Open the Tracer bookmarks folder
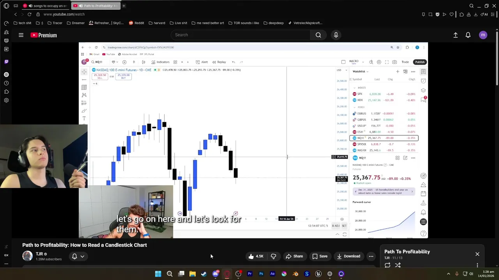Image resolution: width=499 pixels, height=280 pixels. click(x=55, y=23)
